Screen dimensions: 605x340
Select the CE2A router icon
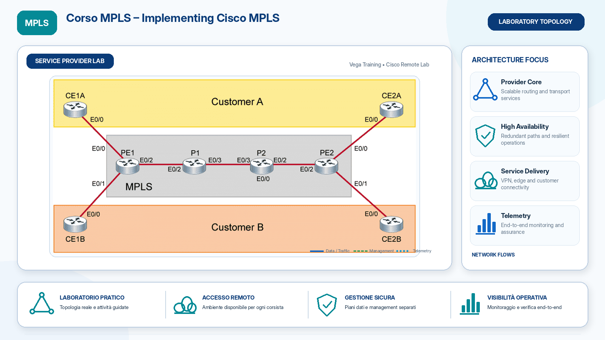tap(391, 110)
